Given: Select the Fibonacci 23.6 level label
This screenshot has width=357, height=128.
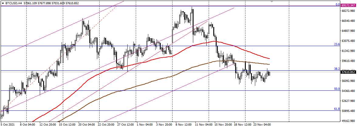Looking at the screenshot, I should [337, 44].
